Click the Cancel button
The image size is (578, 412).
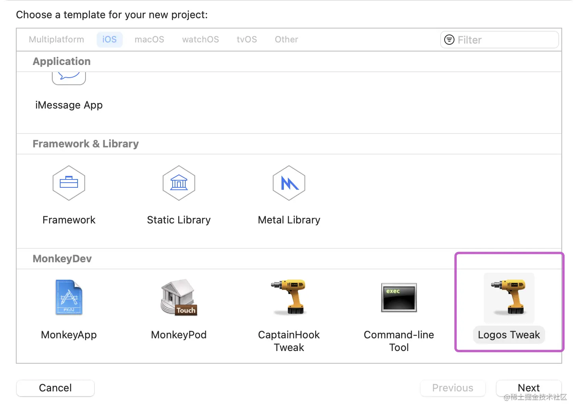point(55,388)
